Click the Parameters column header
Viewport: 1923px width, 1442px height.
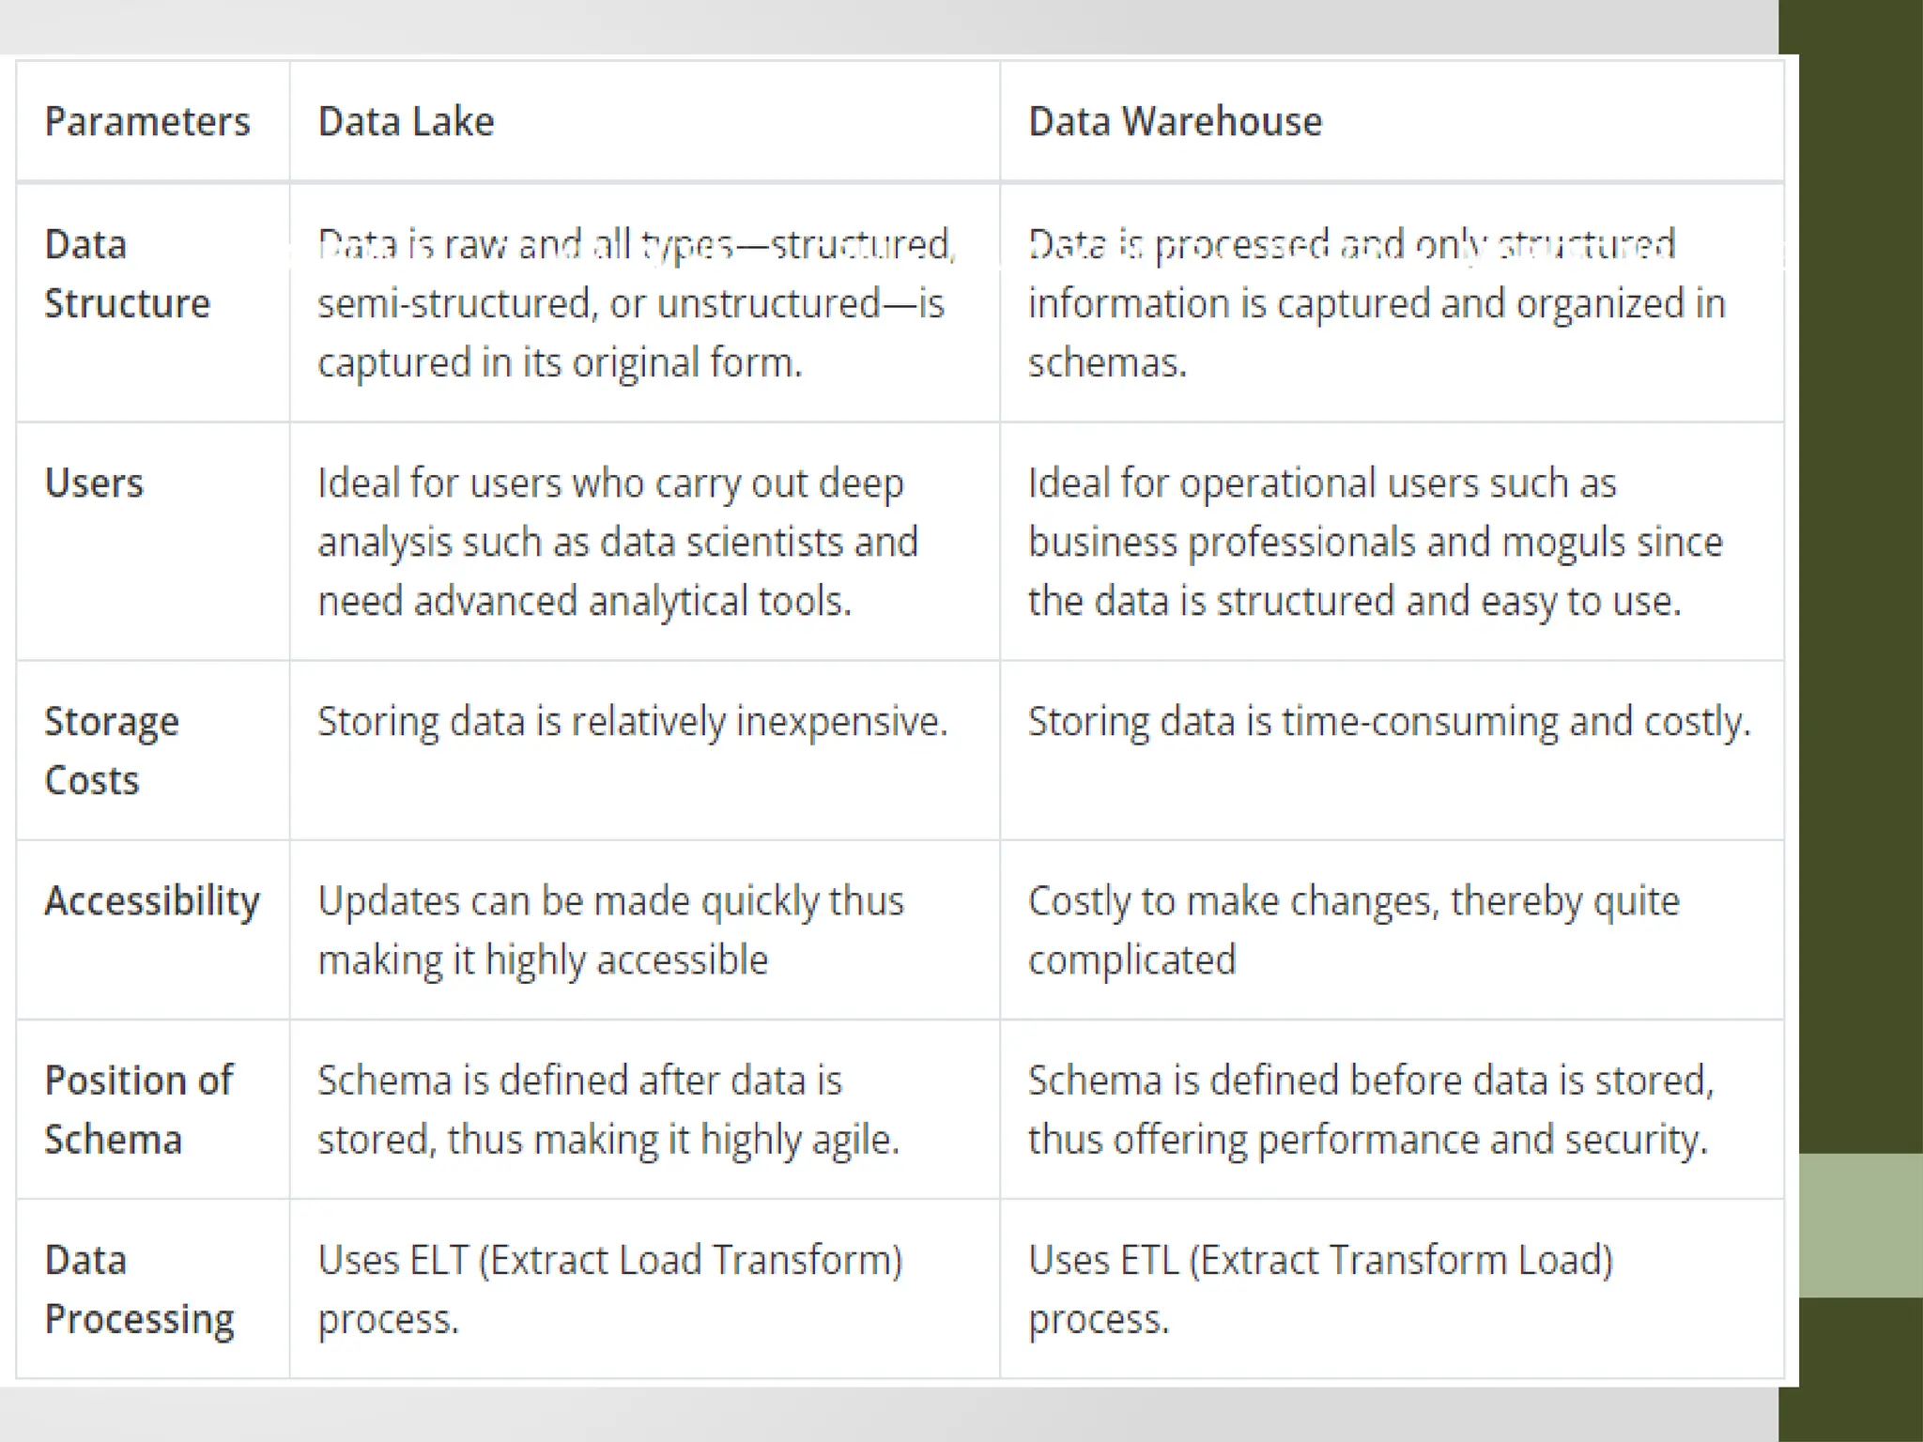pos(147,122)
